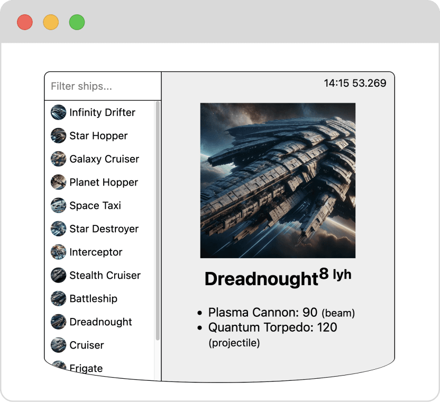Click the Dreadnought title heading
Screen dimensions: 440x402
pyautogui.click(x=262, y=279)
